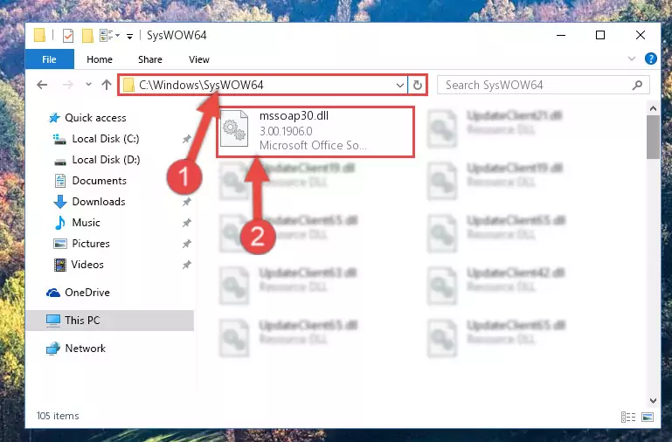The height and width of the screenshot is (442, 672).
Task: Click pin icon next to Music
Action: pos(186,223)
